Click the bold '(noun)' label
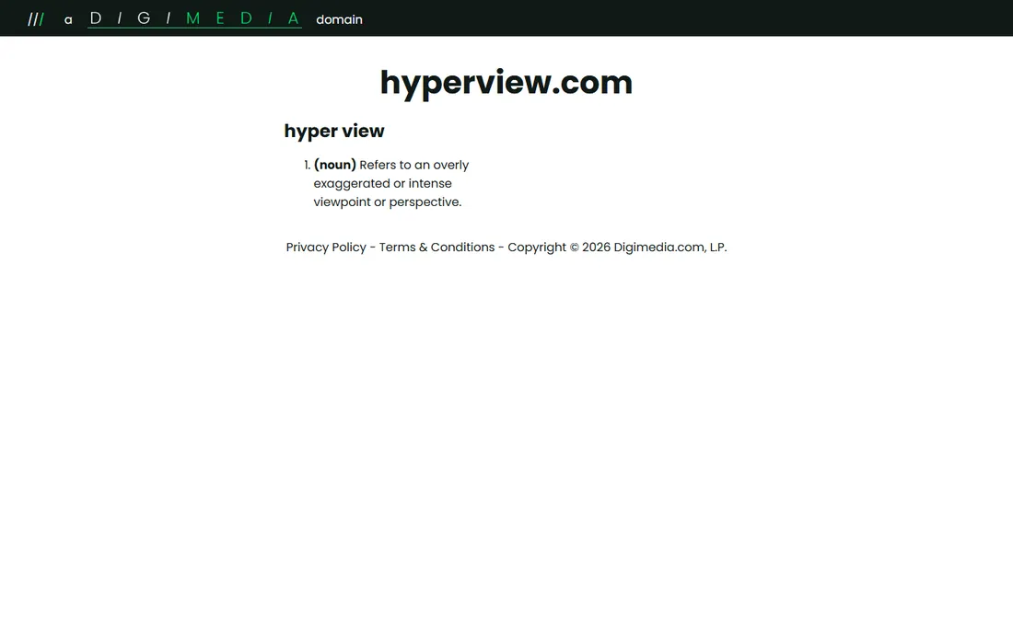Screen dimensions: 1013x633 click(x=334, y=165)
